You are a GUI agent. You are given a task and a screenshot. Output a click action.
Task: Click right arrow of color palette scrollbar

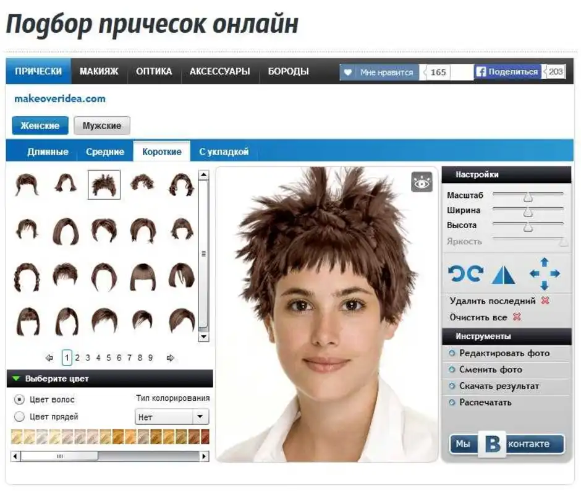tap(204, 456)
